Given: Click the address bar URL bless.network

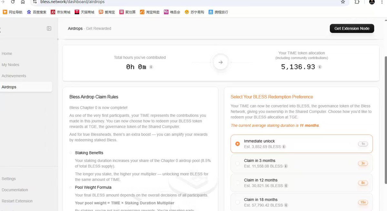Looking at the screenshot, I should click(x=72, y=2).
